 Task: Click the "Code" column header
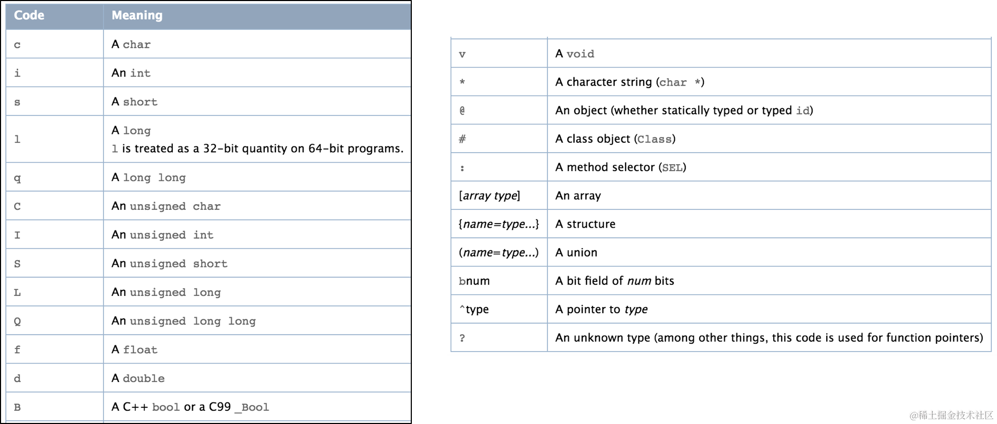click(29, 16)
